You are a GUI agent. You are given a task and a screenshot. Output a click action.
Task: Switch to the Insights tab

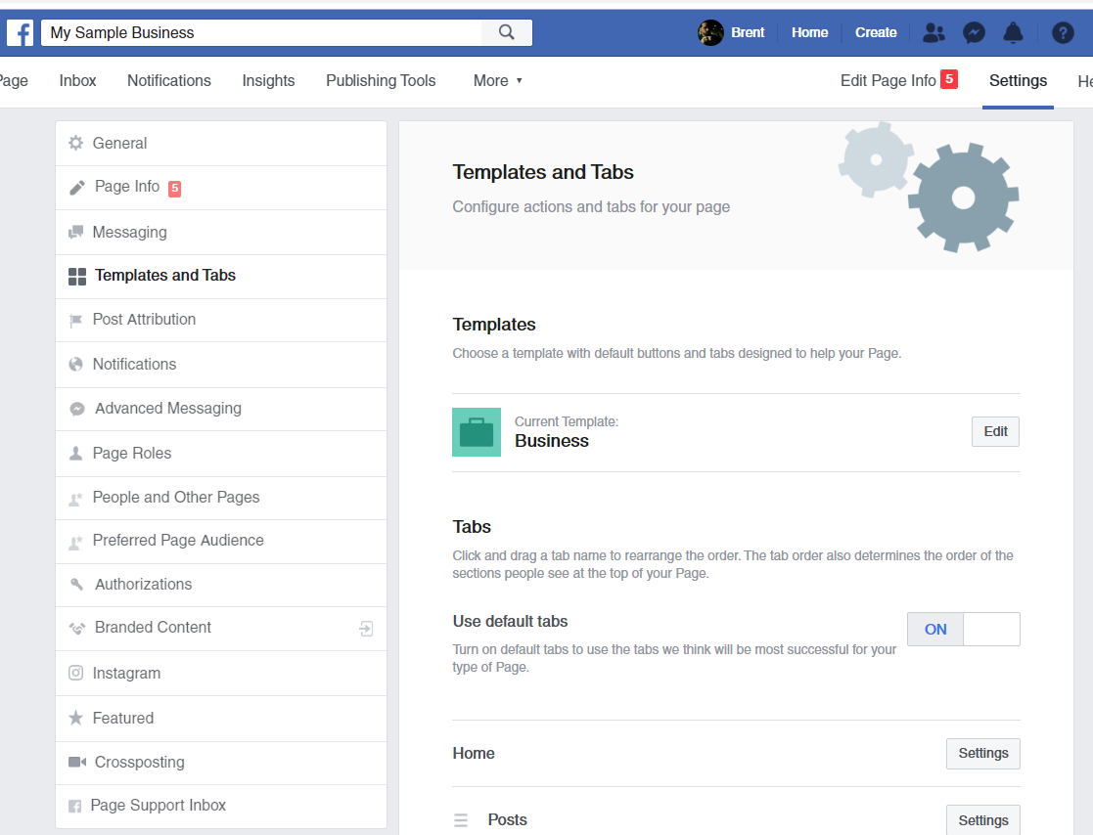click(268, 80)
